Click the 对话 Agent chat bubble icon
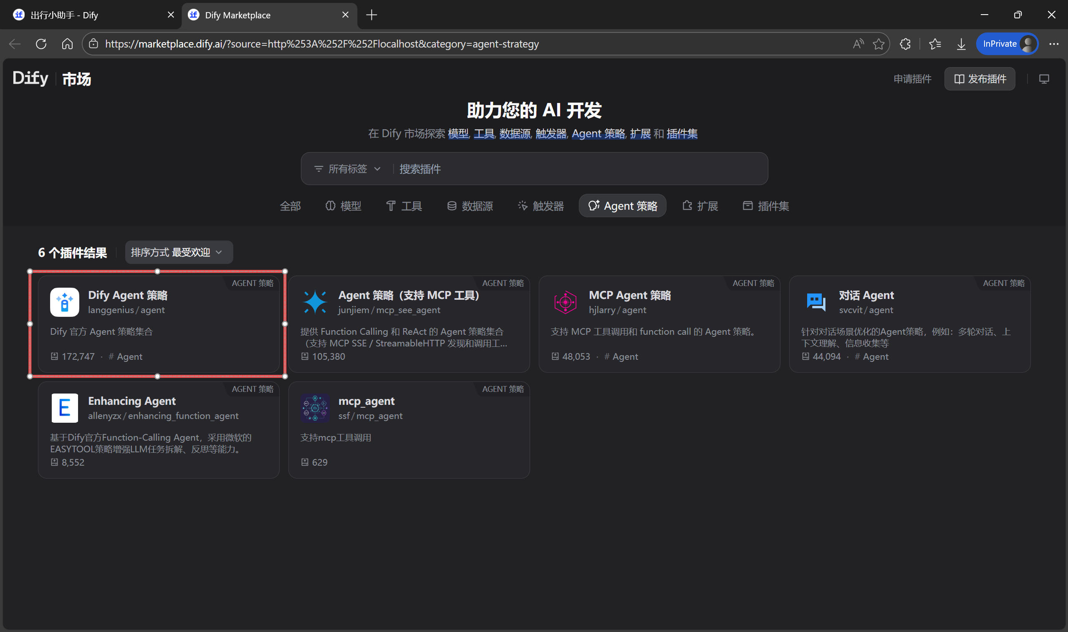The width and height of the screenshot is (1068, 632). [816, 302]
